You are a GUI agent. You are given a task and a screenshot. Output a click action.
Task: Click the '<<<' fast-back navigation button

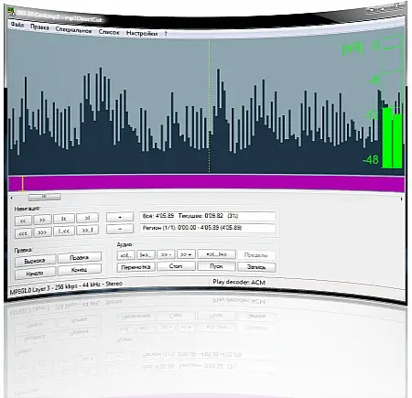23,233
